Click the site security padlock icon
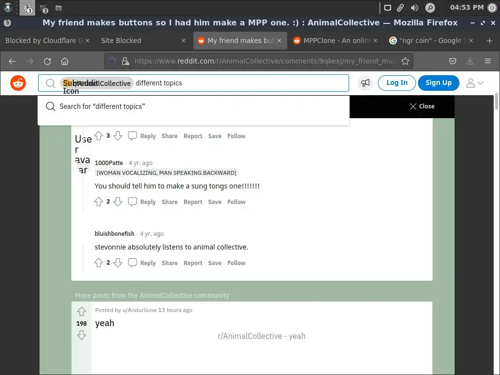The height and width of the screenshot is (375, 500). (125, 61)
